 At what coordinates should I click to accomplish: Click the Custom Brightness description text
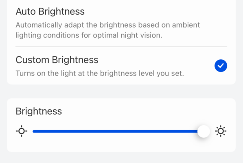[x=100, y=74]
